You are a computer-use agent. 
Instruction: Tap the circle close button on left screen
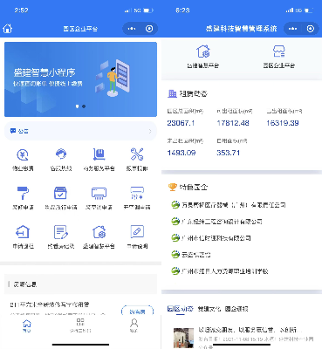[x=149, y=29]
